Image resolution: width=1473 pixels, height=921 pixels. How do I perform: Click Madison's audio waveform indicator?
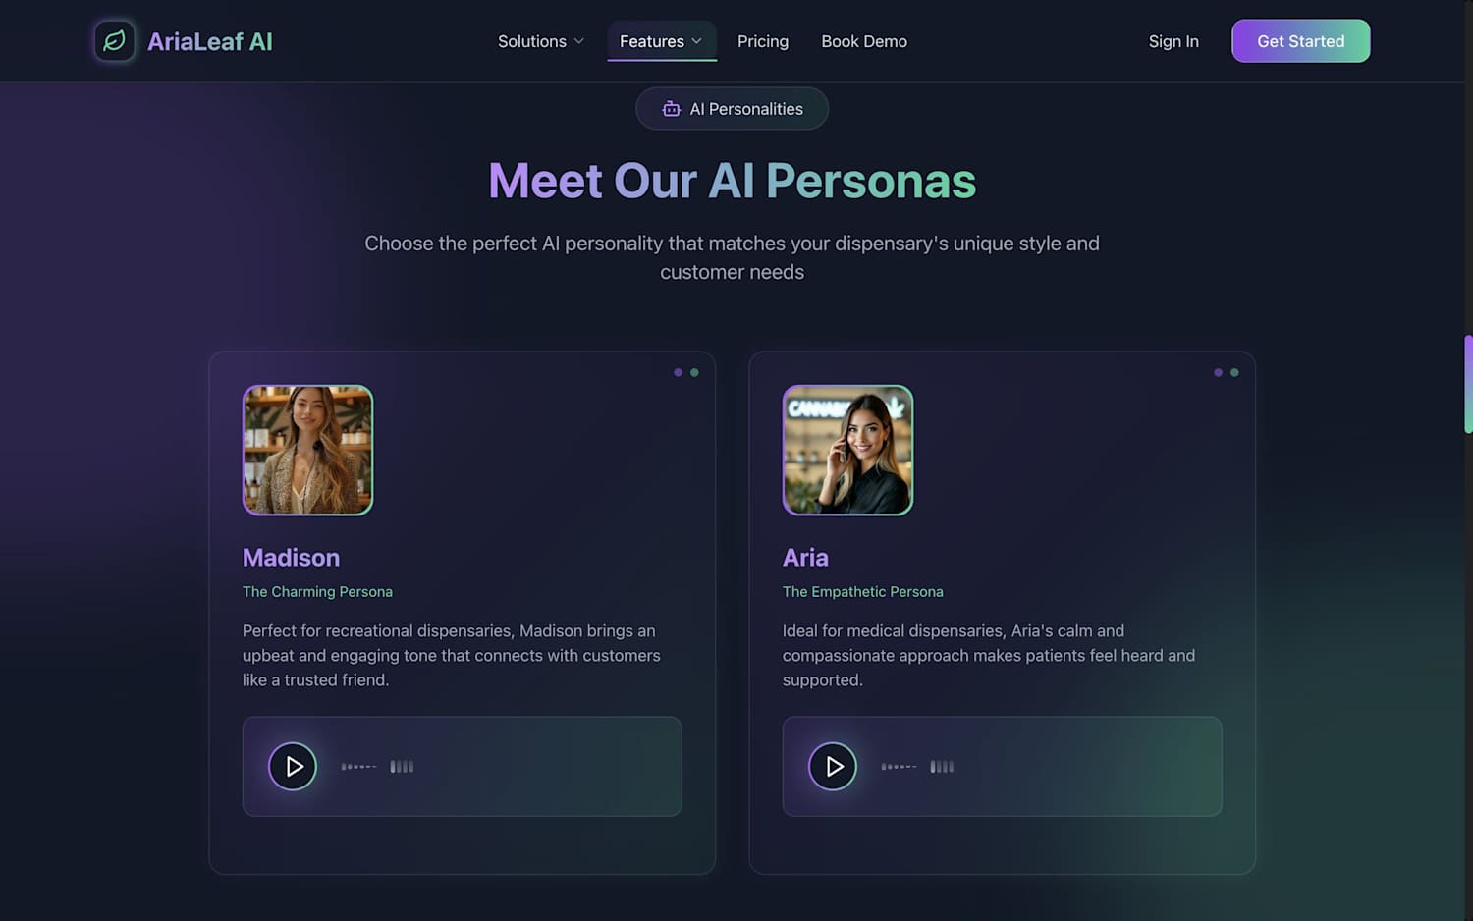point(377,767)
